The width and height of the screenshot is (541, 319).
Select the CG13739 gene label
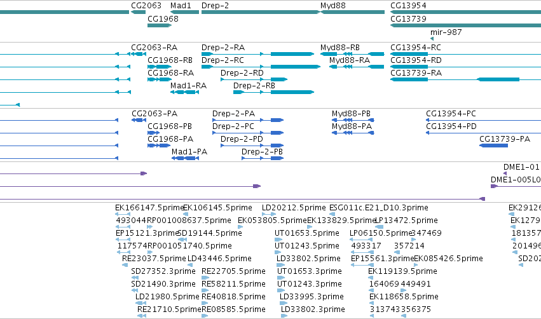tap(408, 18)
